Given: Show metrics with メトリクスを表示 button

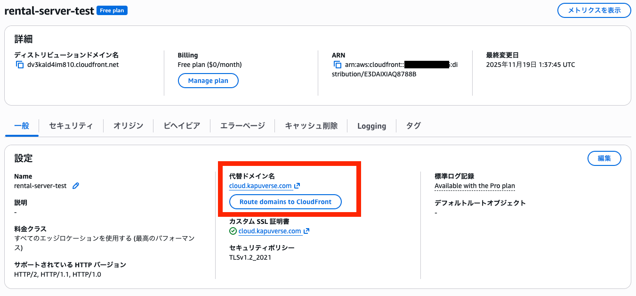Looking at the screenshot, I should 594,10.
